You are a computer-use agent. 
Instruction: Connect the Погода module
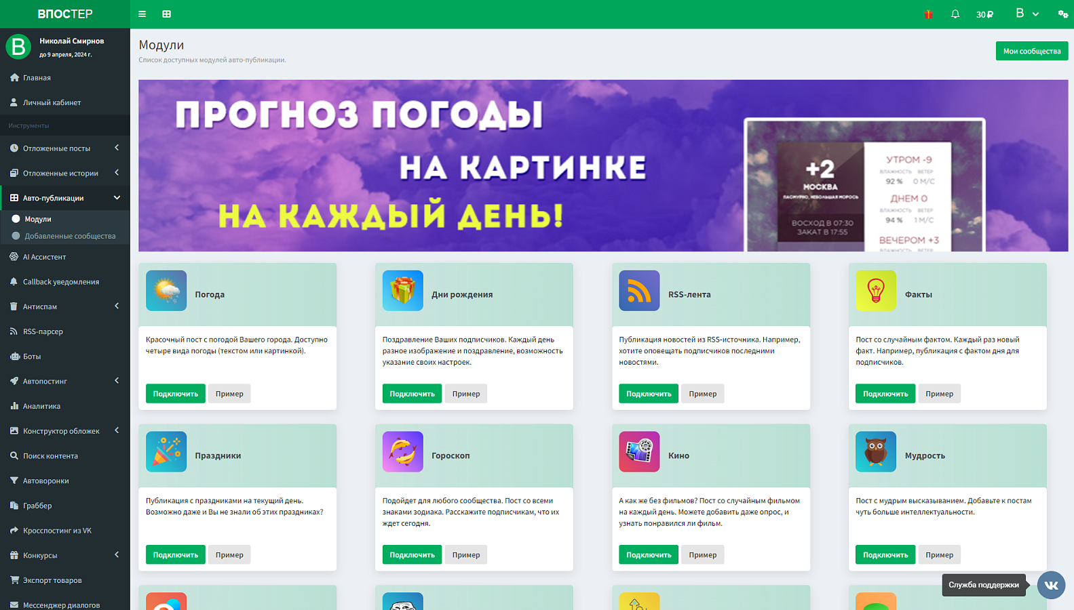(x=176, y=394)
